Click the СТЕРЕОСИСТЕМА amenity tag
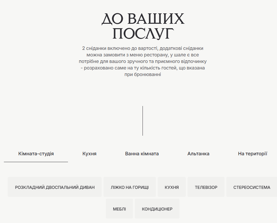 coord(252,187)
